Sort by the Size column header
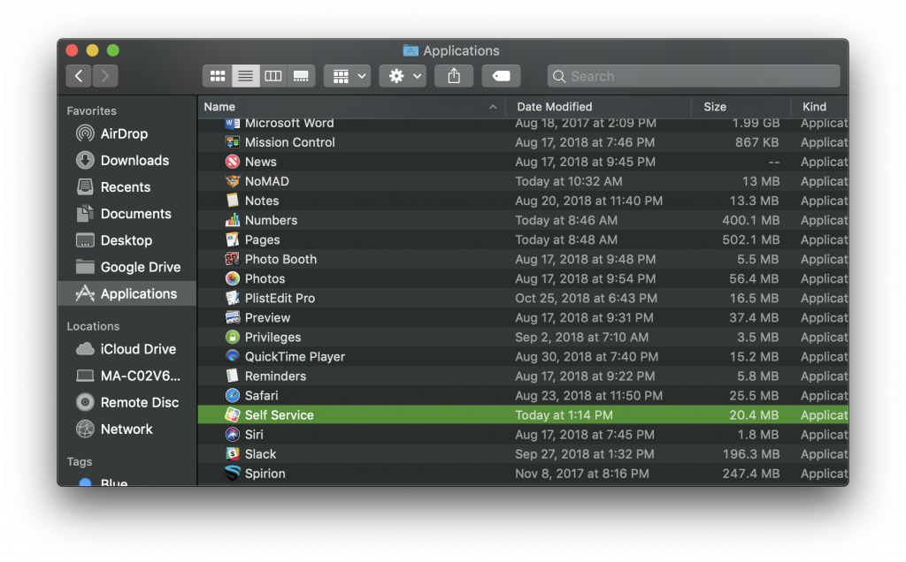 [741, 107]
